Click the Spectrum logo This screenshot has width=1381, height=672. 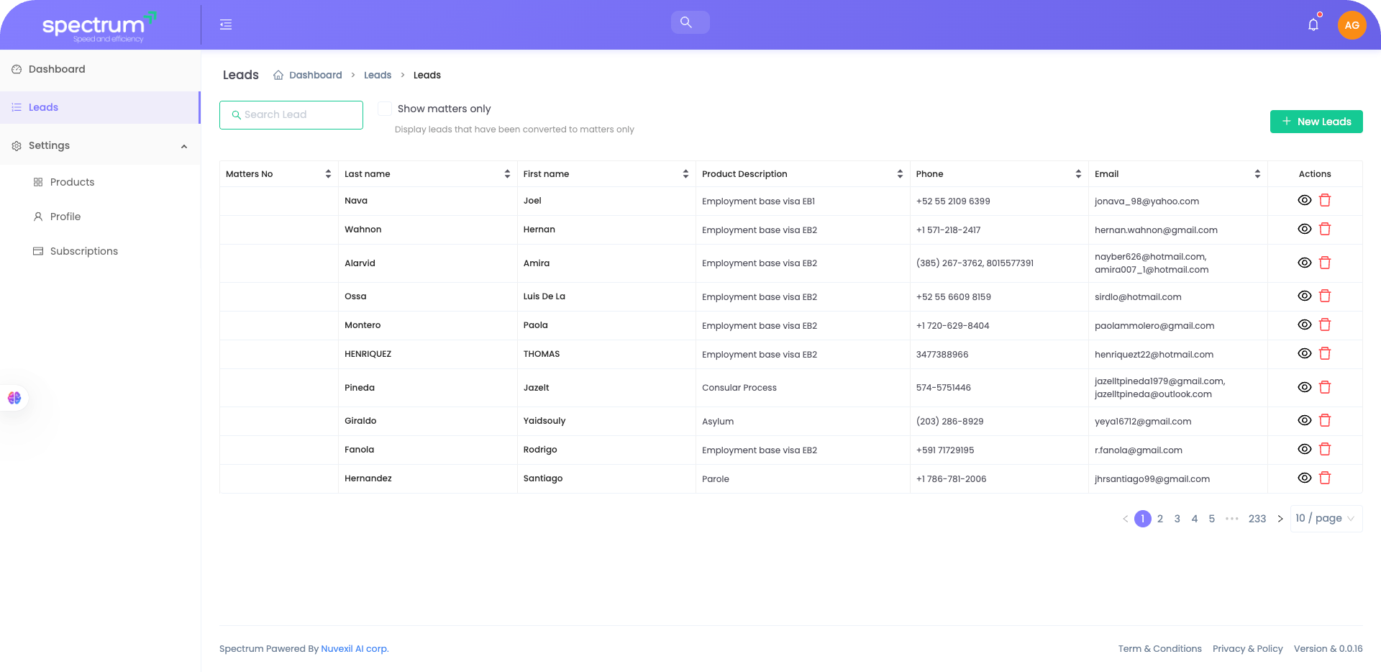(x=99, y=27)
